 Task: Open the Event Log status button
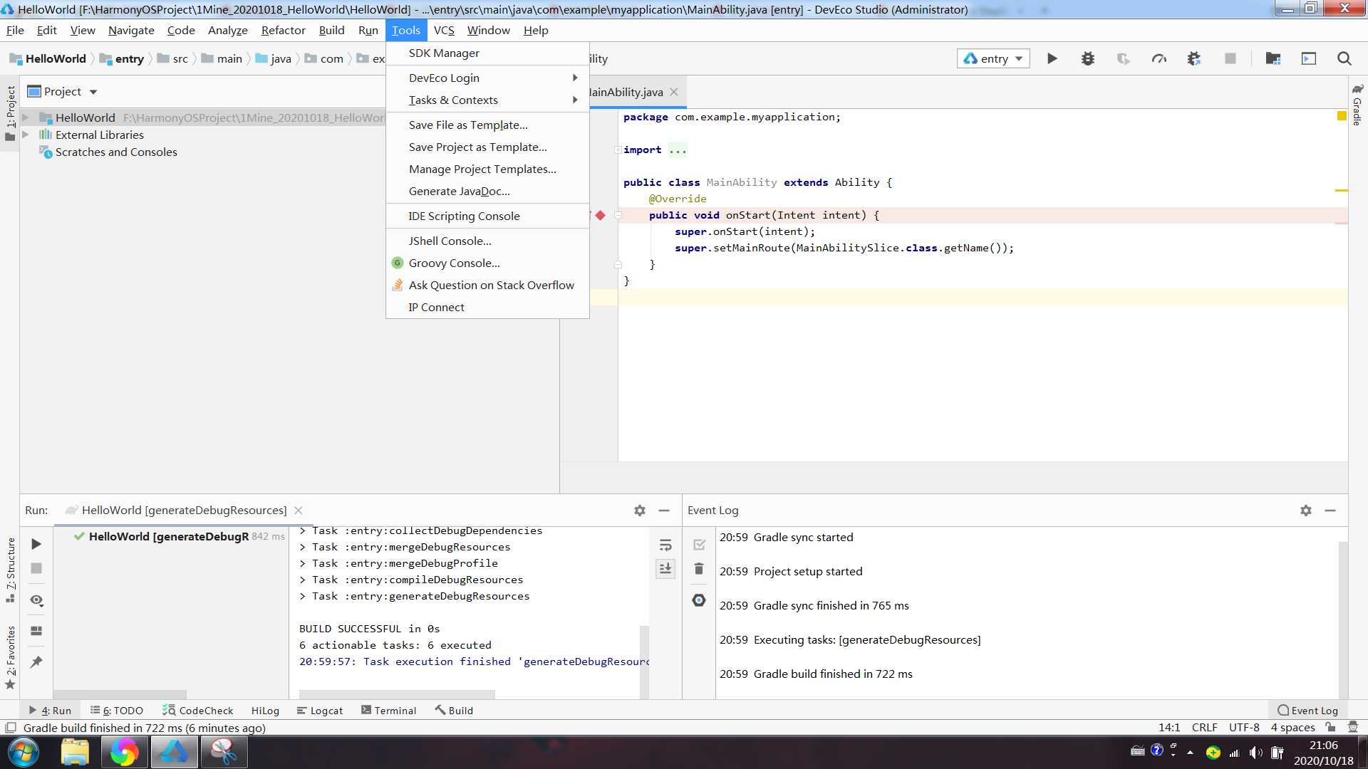pyautogui.click(x=1307, y=711)
